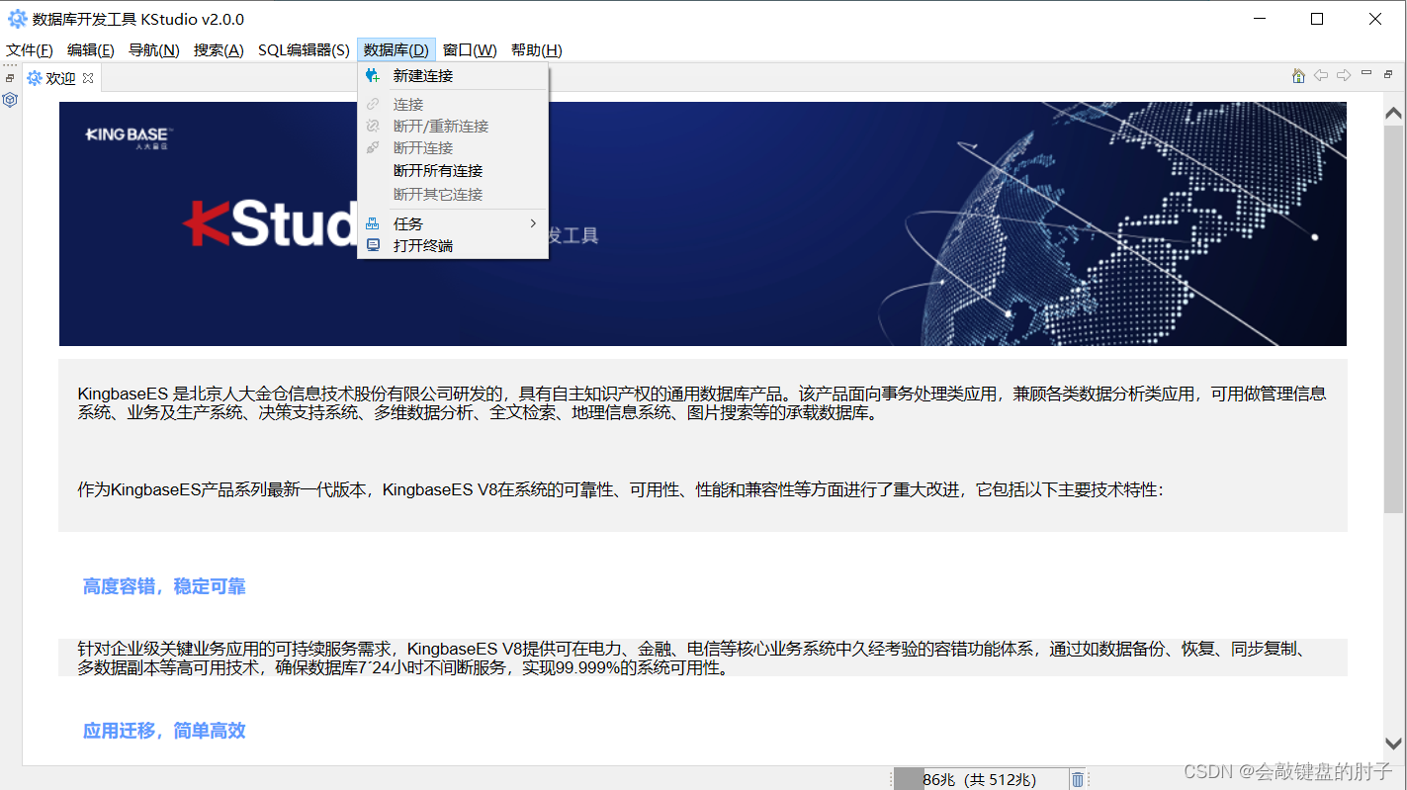Click scrollbar down arrow

(1393, 744)
